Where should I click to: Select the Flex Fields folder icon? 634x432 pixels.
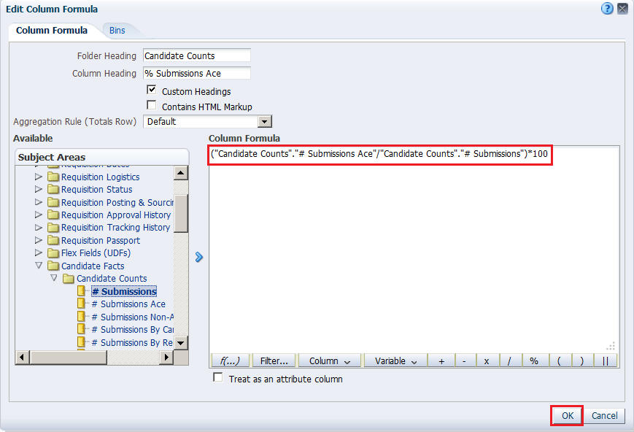[53, 252]
